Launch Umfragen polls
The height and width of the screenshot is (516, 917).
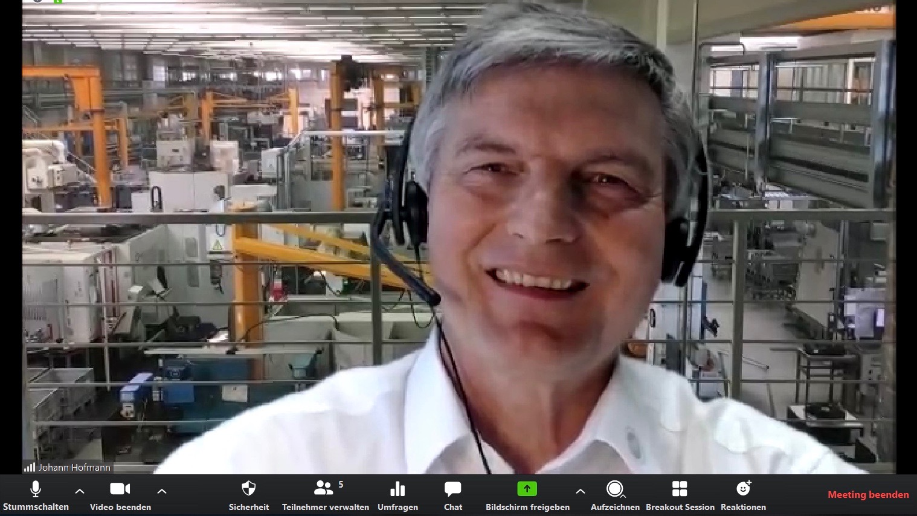(x=397, y=495)
